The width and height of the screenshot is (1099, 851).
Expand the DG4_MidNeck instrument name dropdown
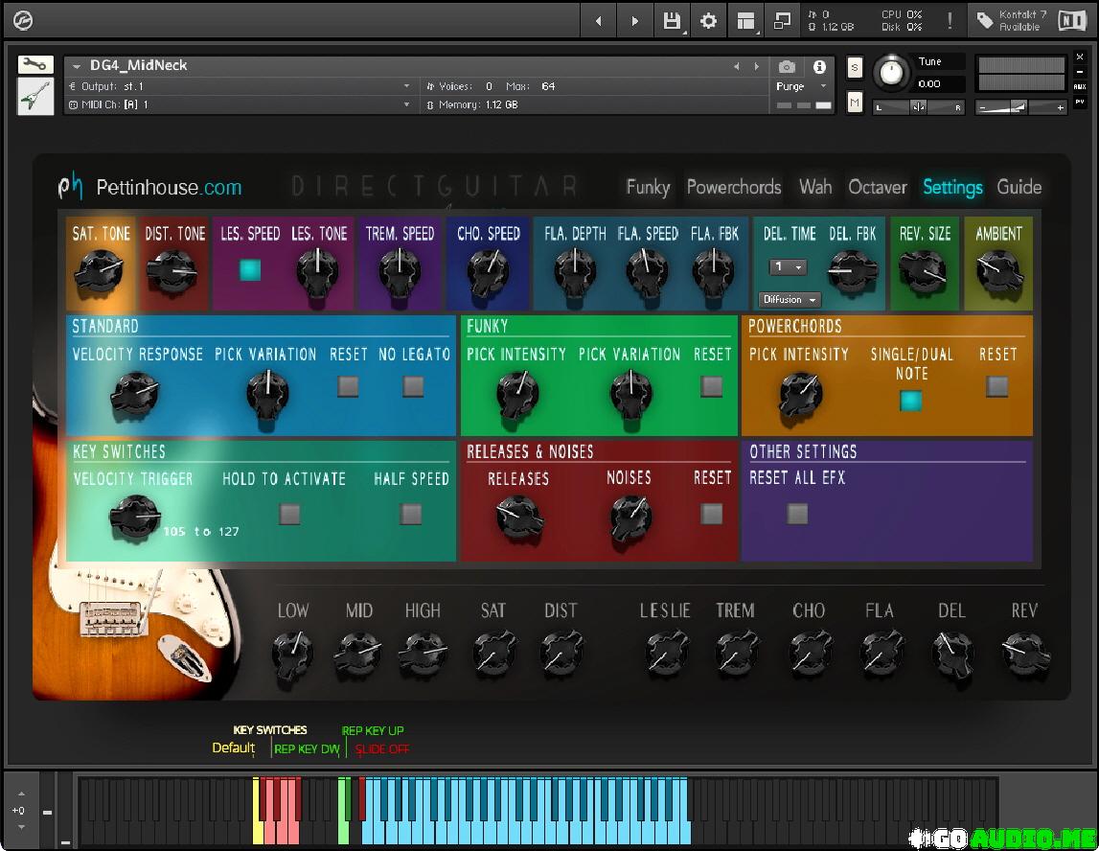77,66
